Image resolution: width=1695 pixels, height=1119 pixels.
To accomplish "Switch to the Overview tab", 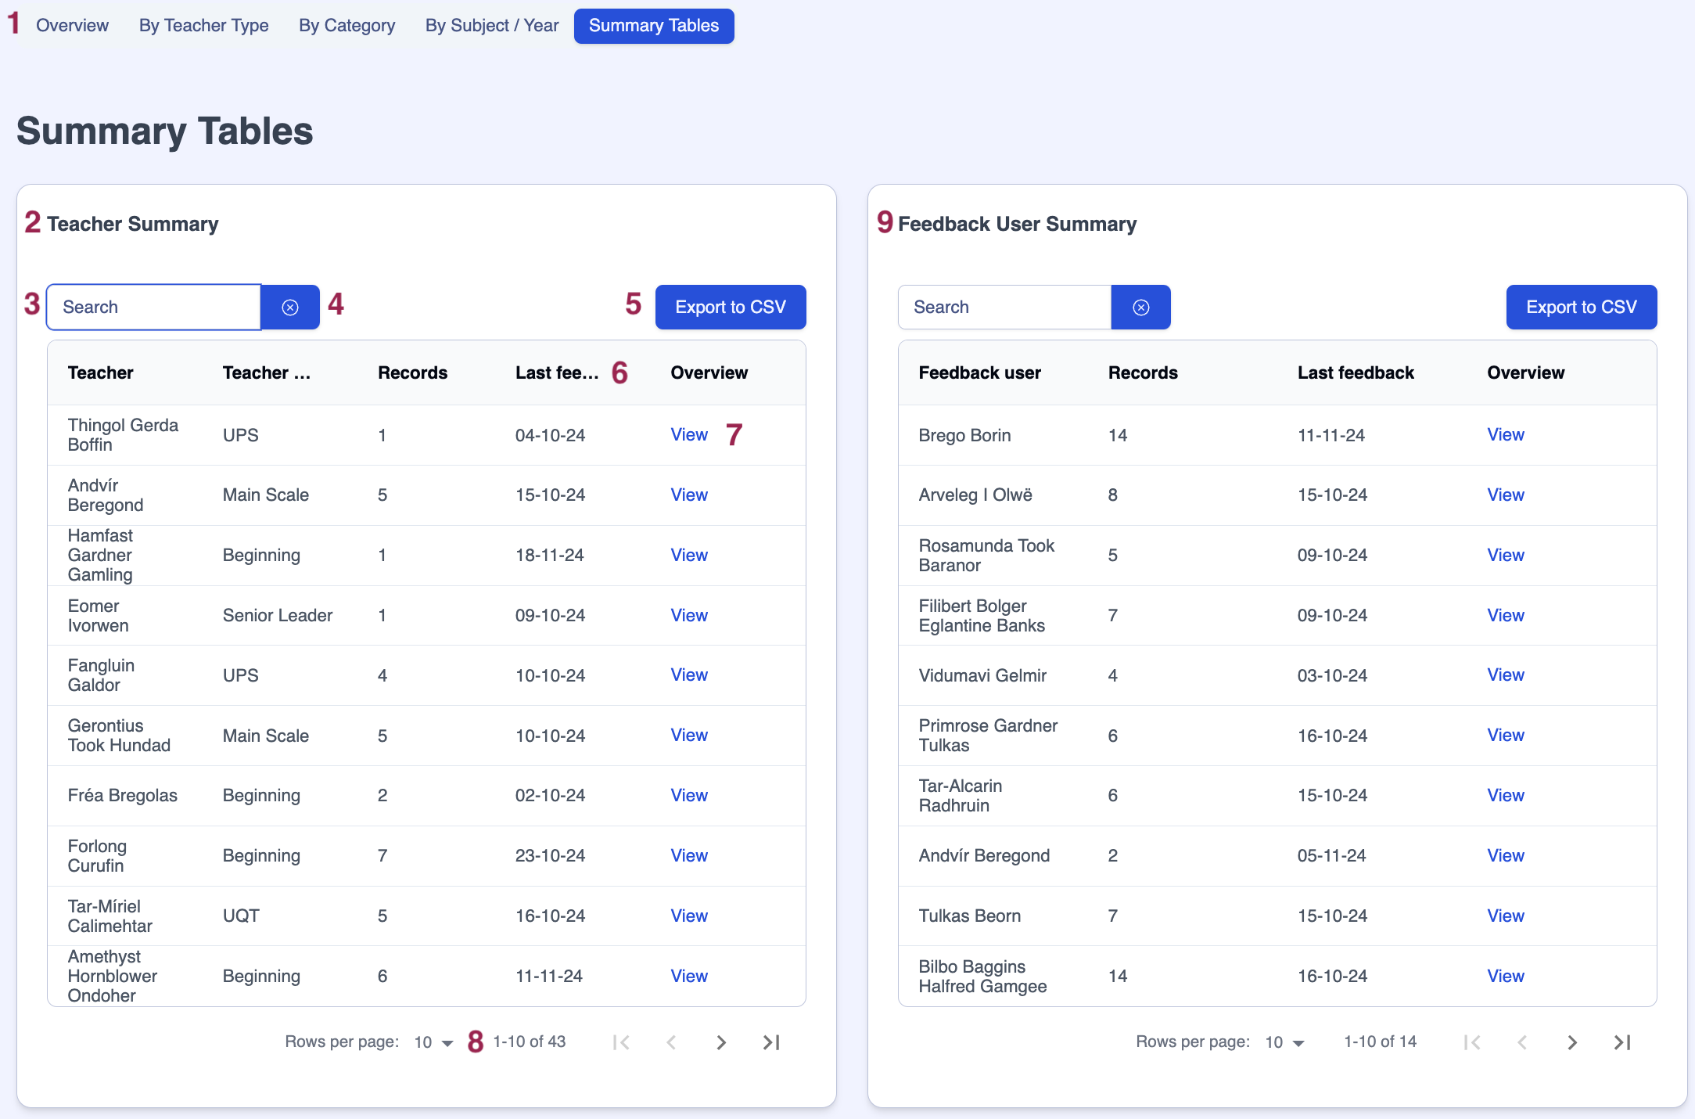I will point(72,26).
